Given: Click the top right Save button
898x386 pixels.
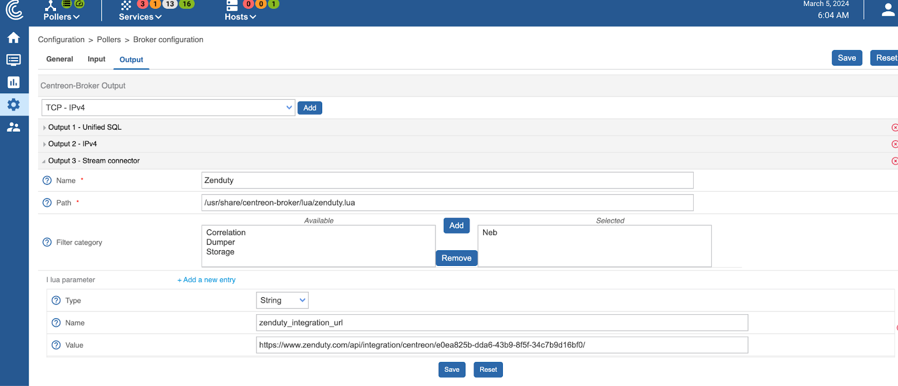Looking at the screenshot, I should pos(847,58).
